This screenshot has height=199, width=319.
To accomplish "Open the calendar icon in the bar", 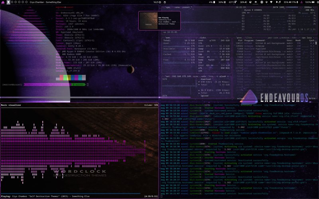I will tap(165, 2).
